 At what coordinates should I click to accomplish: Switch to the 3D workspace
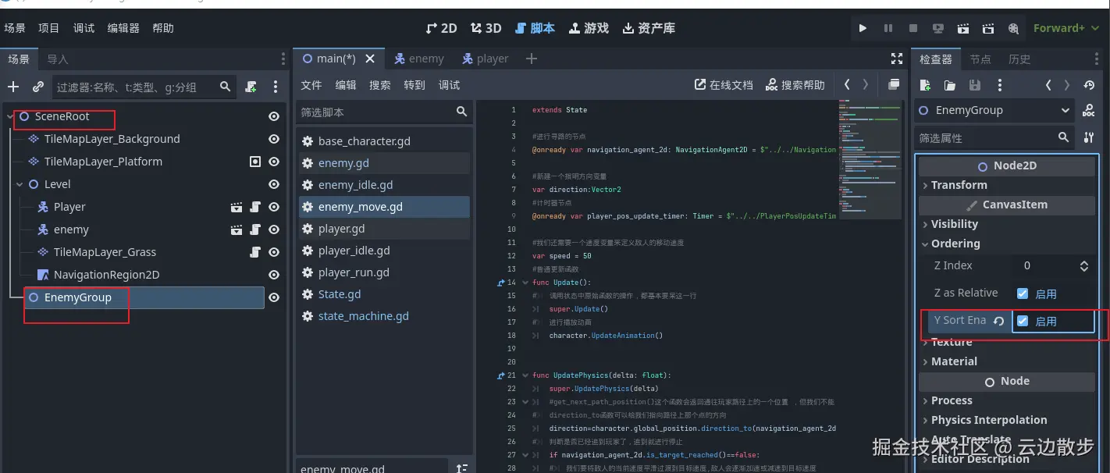tap(486, 28)
